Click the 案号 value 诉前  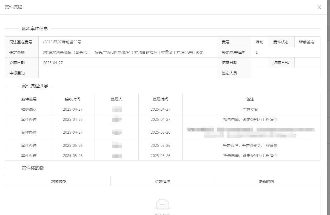pyautogui.click(x=259, y=42)
